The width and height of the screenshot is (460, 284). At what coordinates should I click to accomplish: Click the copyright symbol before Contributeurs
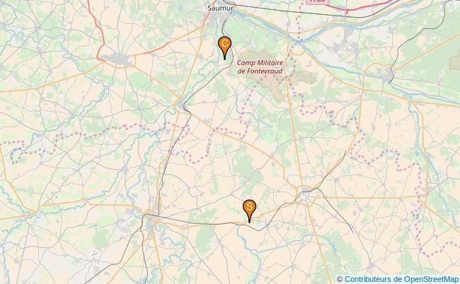[340, 279]
